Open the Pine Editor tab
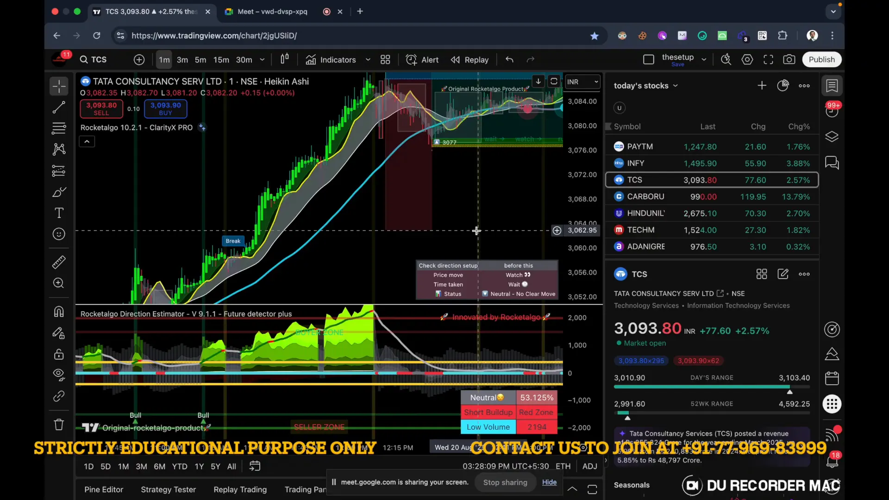Image resolution: width=889 pixels, height=500 pixels. [x=104, y=489]
